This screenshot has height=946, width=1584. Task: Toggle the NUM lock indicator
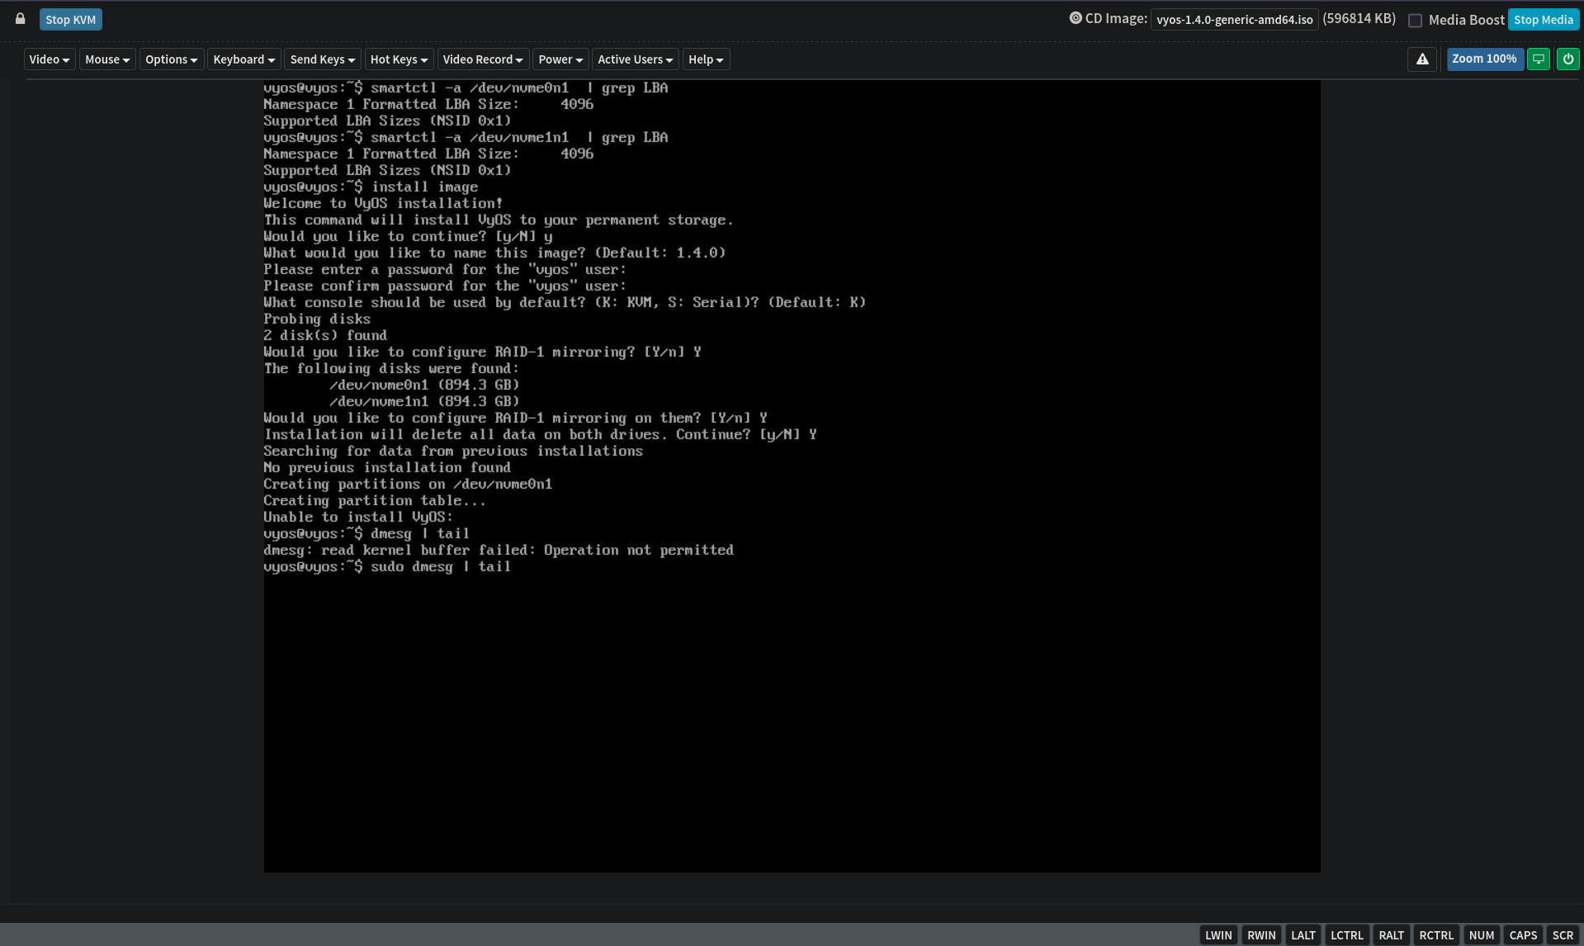[x=1481, y=935]
